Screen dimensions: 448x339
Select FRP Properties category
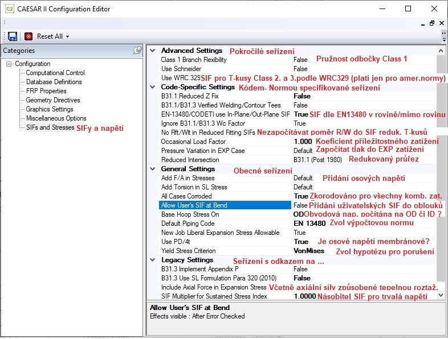pos(46,91)
